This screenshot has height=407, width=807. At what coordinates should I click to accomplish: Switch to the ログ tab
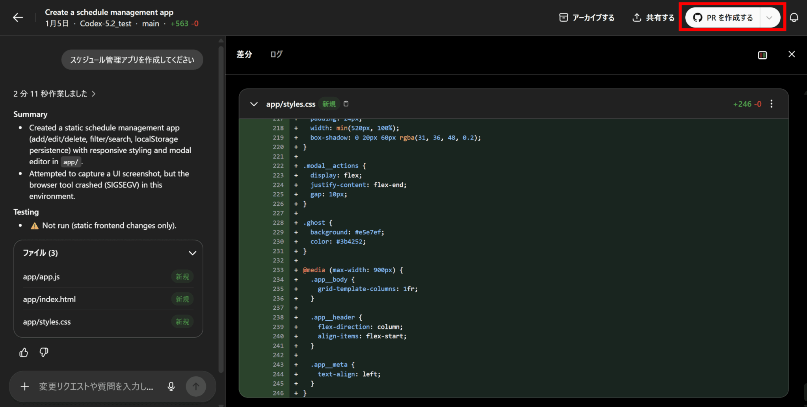click(x=276, y=54)
